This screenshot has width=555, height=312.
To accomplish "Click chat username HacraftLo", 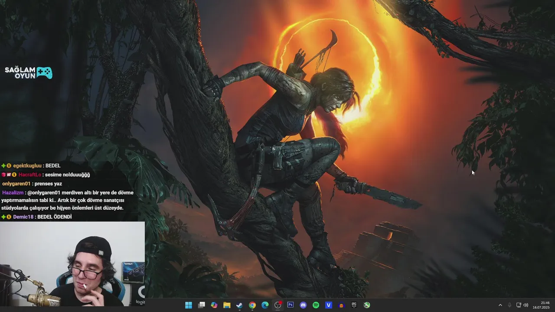I will (x=30, y=175).
